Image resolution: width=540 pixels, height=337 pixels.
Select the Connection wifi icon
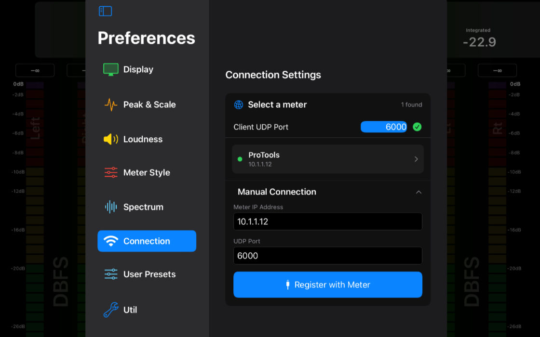(111, 241)
